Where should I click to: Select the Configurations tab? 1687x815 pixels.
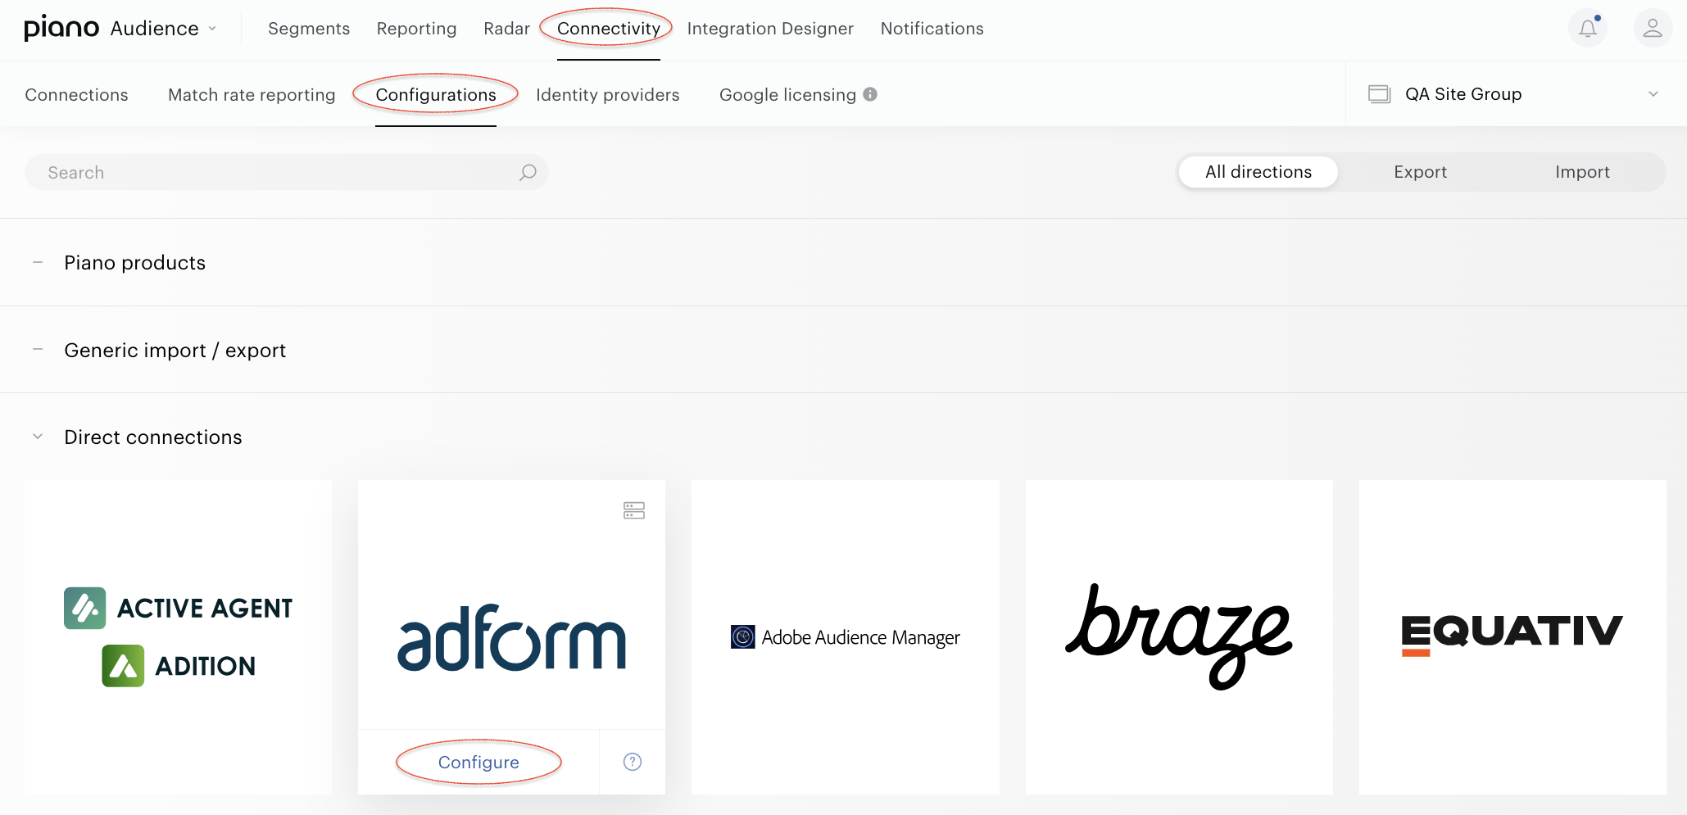pyautogui.click(x=436, y=95)
